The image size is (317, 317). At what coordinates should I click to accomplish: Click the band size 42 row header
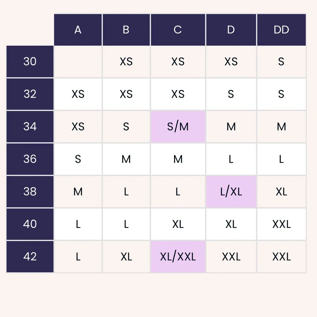(30, 256)
